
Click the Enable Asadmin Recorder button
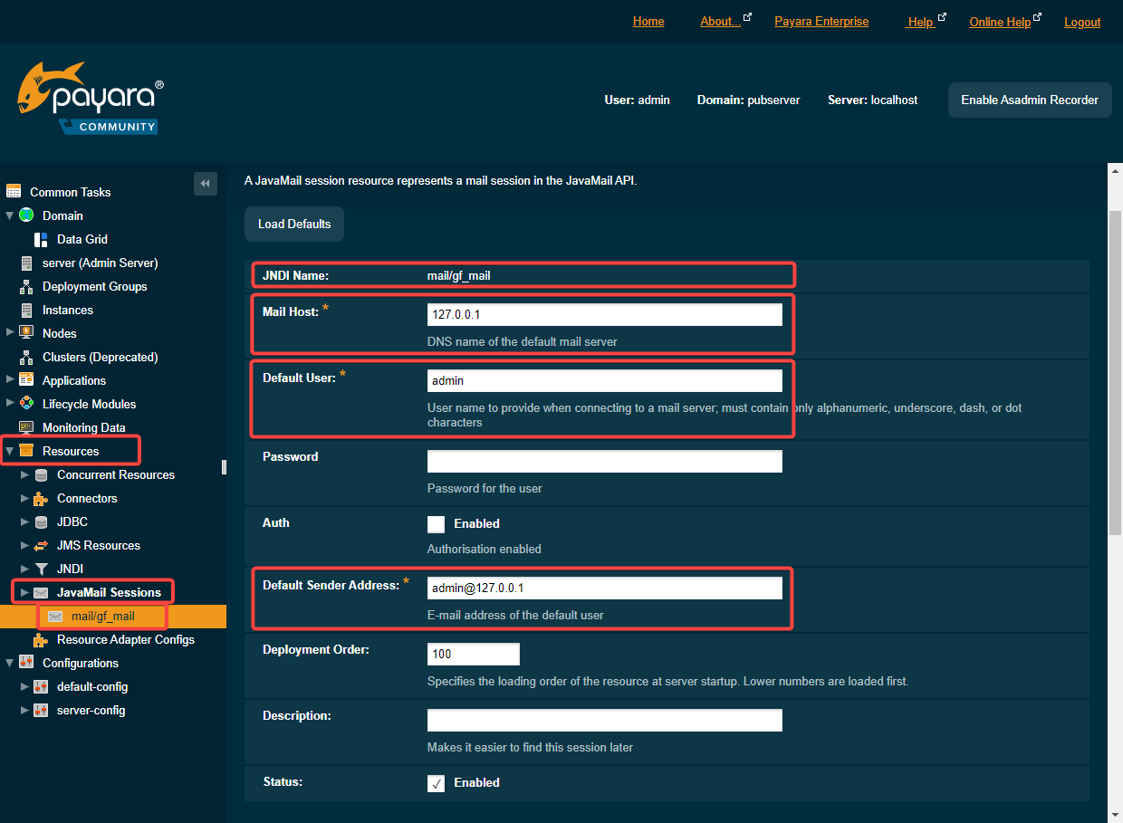1030,100
